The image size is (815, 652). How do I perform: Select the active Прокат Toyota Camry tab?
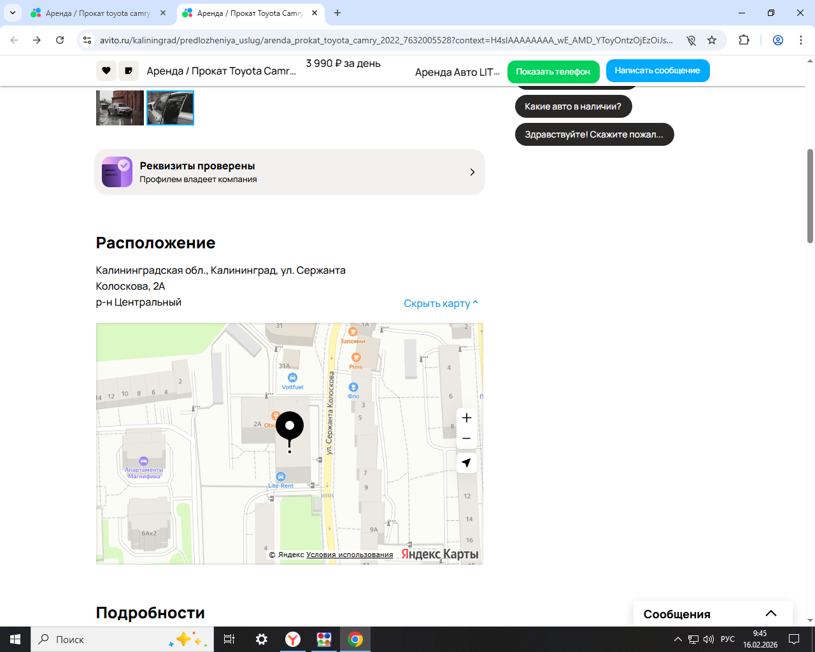250,13
